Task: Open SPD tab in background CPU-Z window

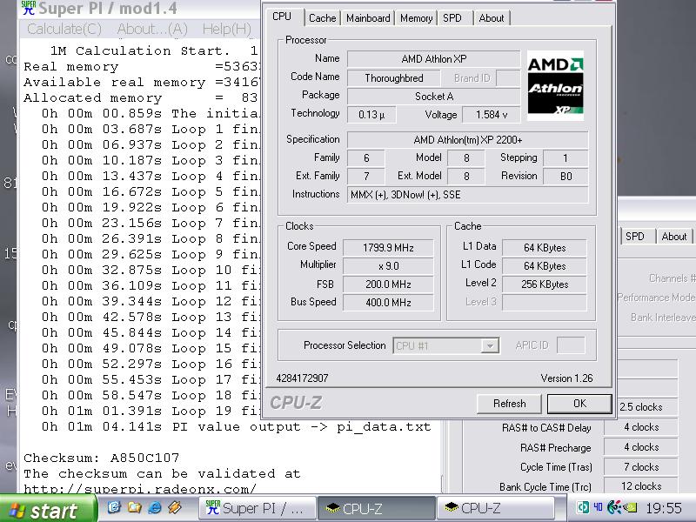Action: tap(635, 237)
